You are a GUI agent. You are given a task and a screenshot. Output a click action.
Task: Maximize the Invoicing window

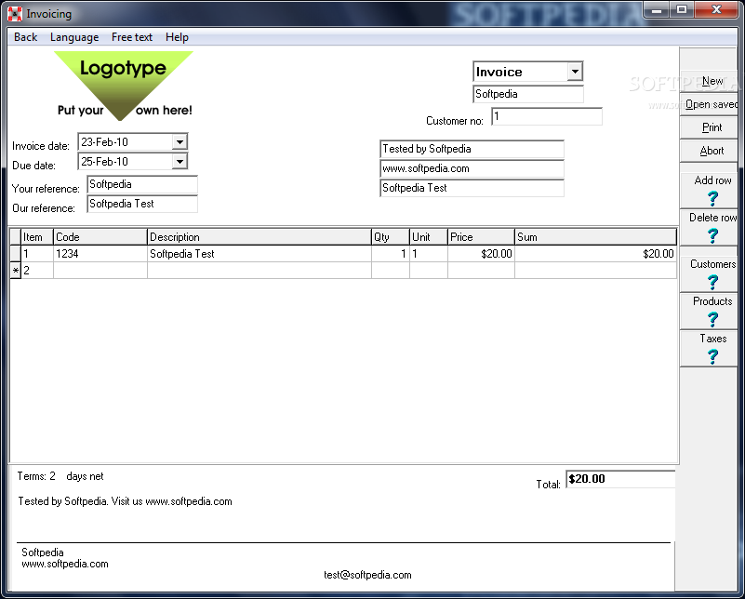click(x=682, y=9)
